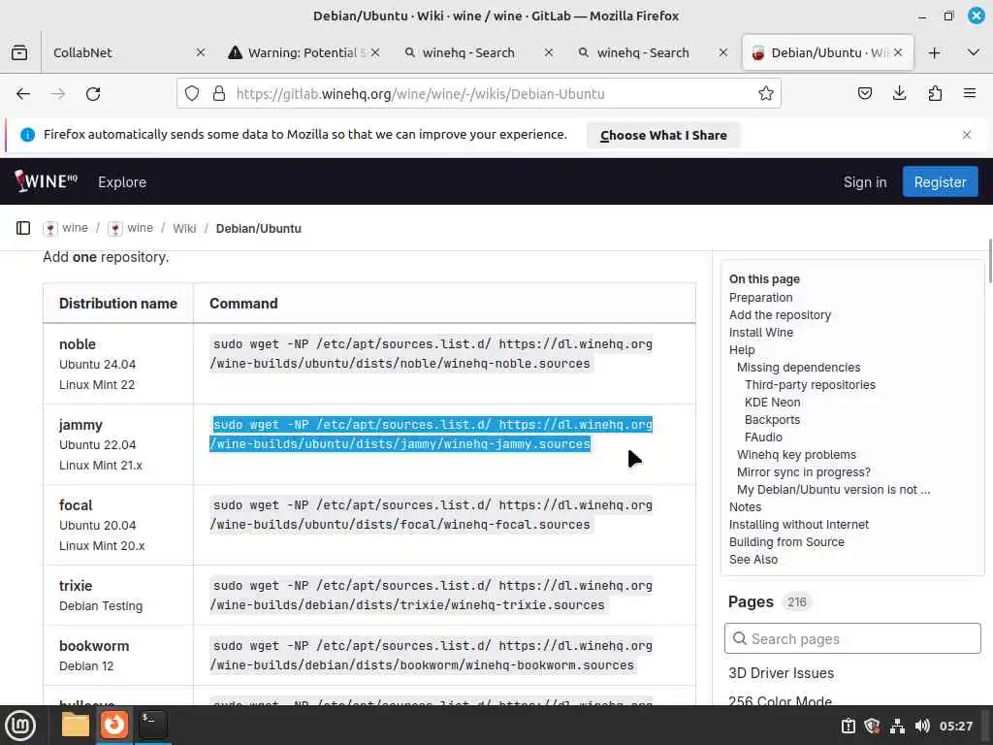993x745 pixels.
Task: Click Choose What I Share button
Action: pyautogui.click(x=663, y=135)
